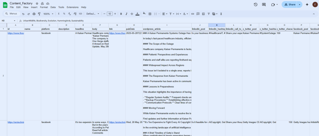
Task: Open the Extensions menu
Action: tap(73, 7)
